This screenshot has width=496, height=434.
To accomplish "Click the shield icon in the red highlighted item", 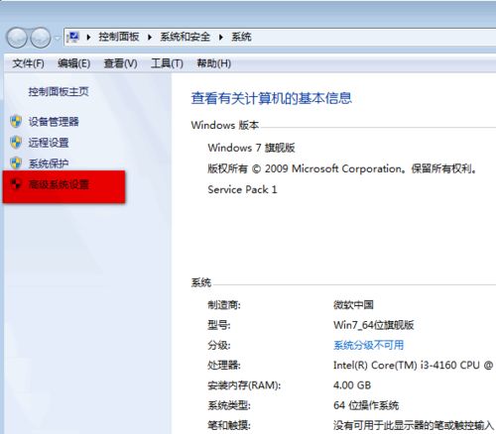I will pos(16,184).
